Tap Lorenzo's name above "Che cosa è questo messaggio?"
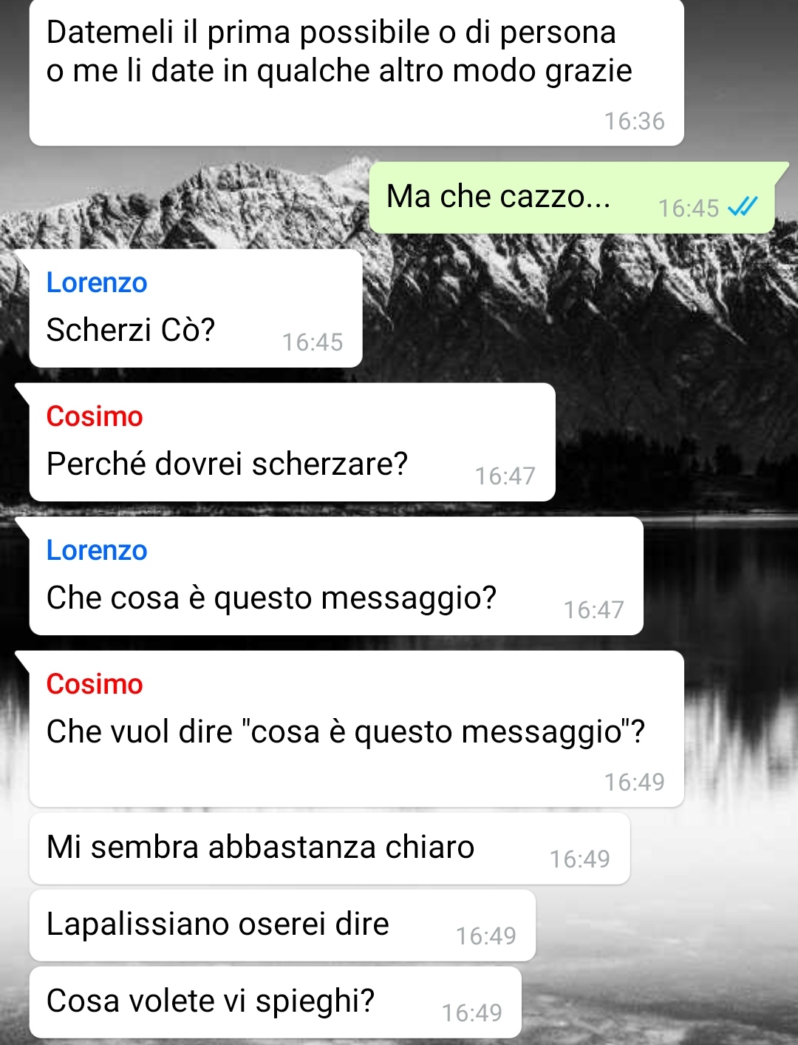The height and width of the screenshot is (1045, 798). click(x=97, y=550)
